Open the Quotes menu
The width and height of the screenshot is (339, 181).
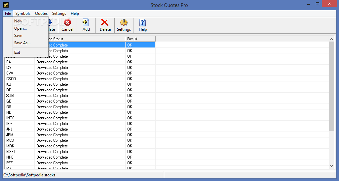click(41, 14)
